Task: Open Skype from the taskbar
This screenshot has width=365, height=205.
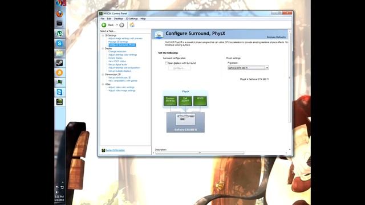Action: (59, 43)
